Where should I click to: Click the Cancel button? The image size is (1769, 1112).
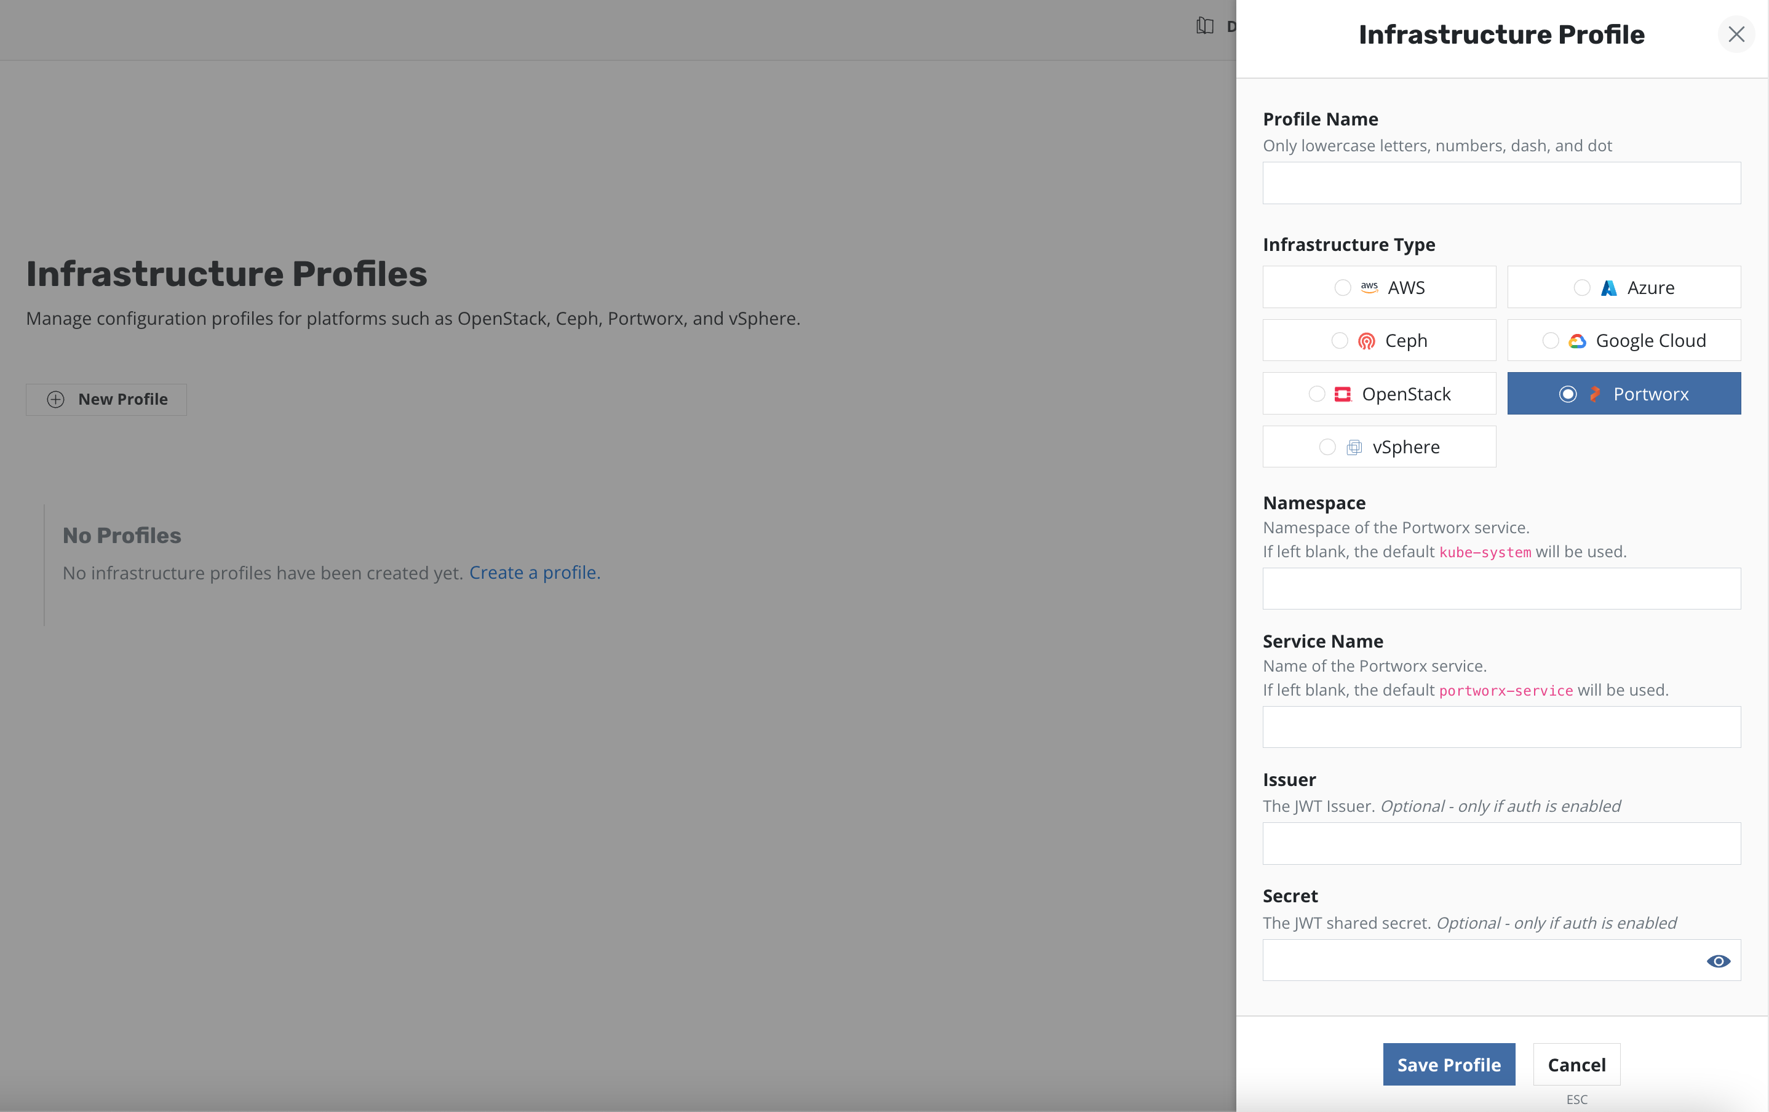[1576, 1064]
